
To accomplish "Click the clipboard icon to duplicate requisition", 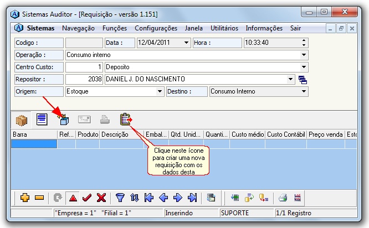I will 125,119.
